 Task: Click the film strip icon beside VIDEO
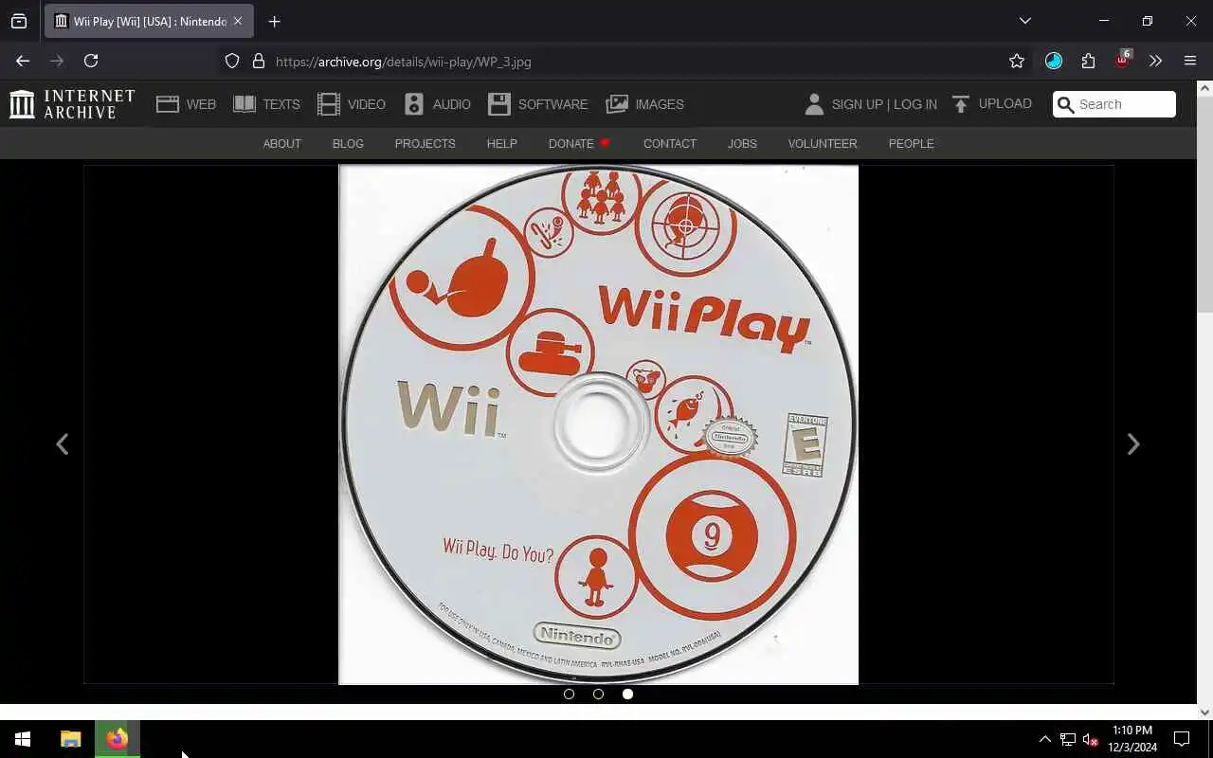pos(329,104)
